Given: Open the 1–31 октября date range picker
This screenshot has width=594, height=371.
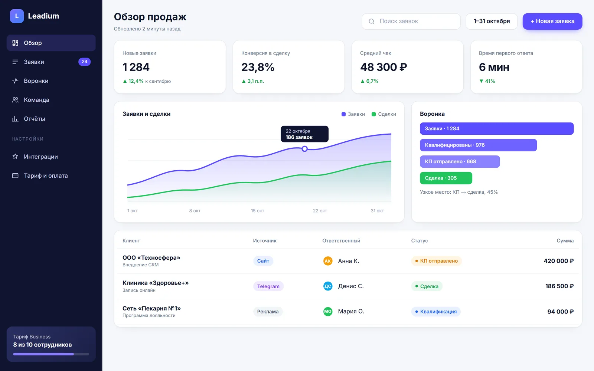Looking at the screenshot, I should (x=492, y=22).
